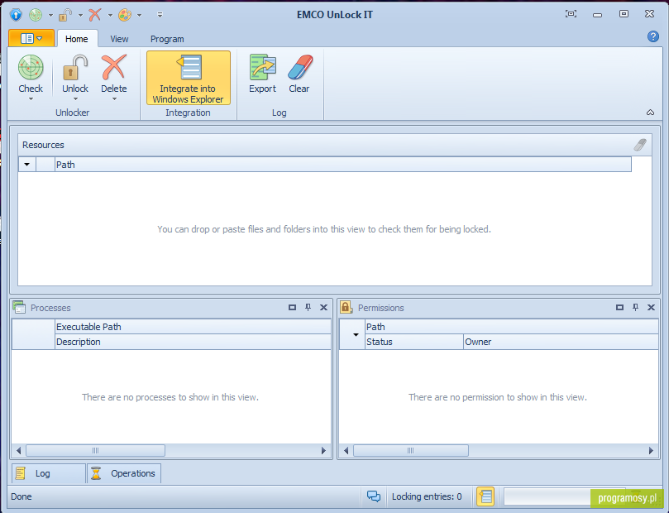Click Description column header in Processes
The width and height of the screenshot is (669, 513).
click(193, 342)
